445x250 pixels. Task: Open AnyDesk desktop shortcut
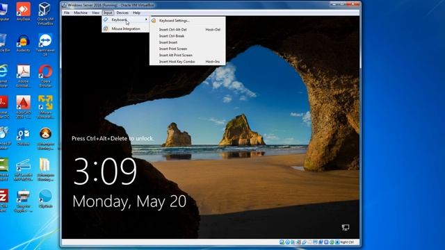tap(23, 12)
